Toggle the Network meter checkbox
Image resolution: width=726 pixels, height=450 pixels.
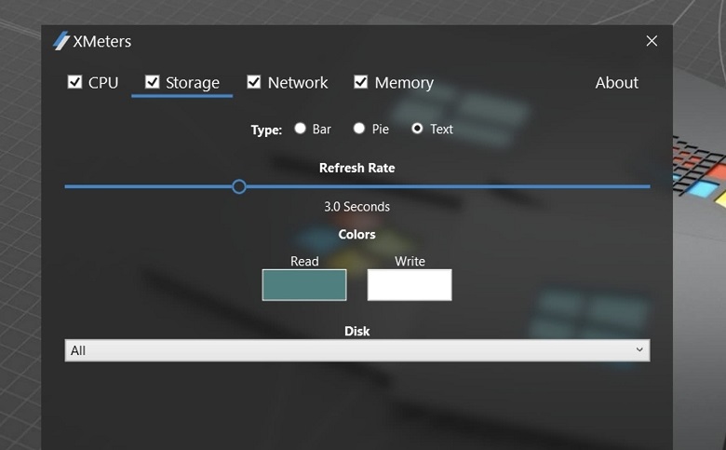coord(254,82)
